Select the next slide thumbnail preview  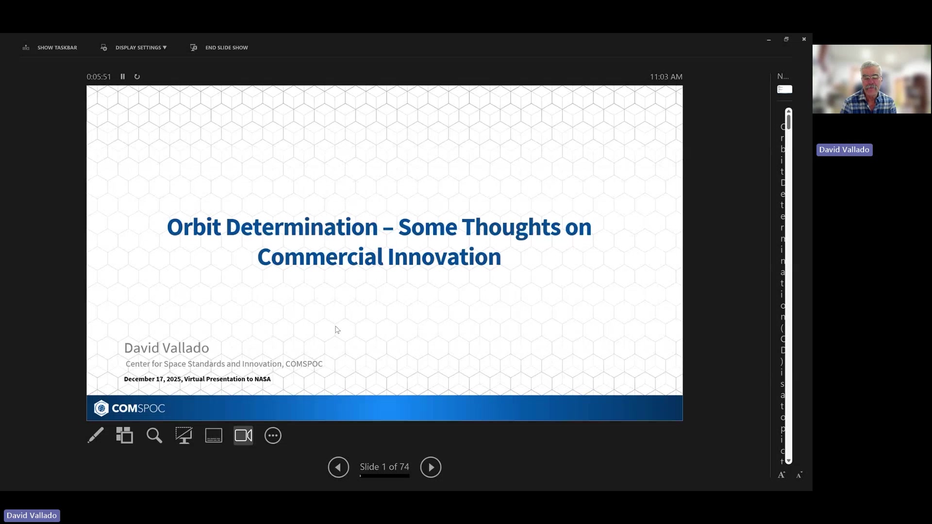point(785,89)
